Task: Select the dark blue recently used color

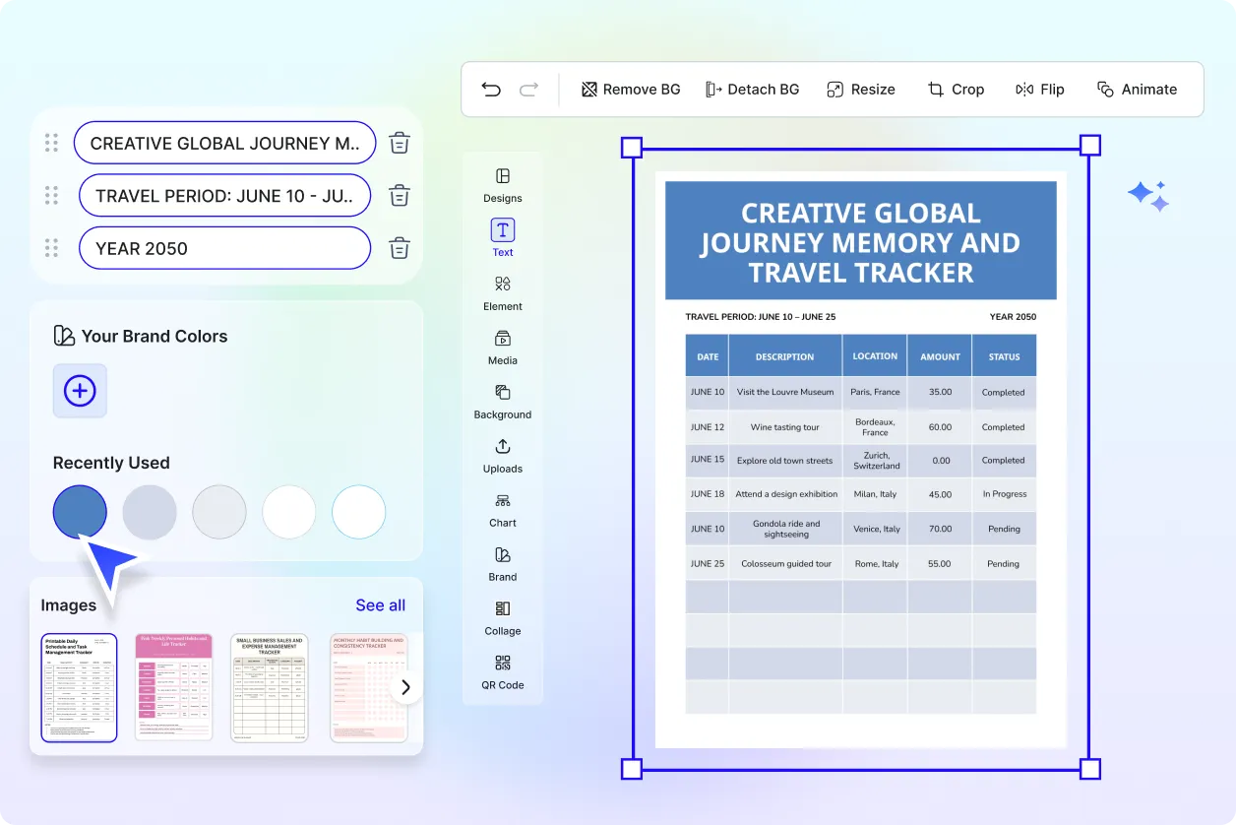Action: pyautogui.click(x=79, y=511)
